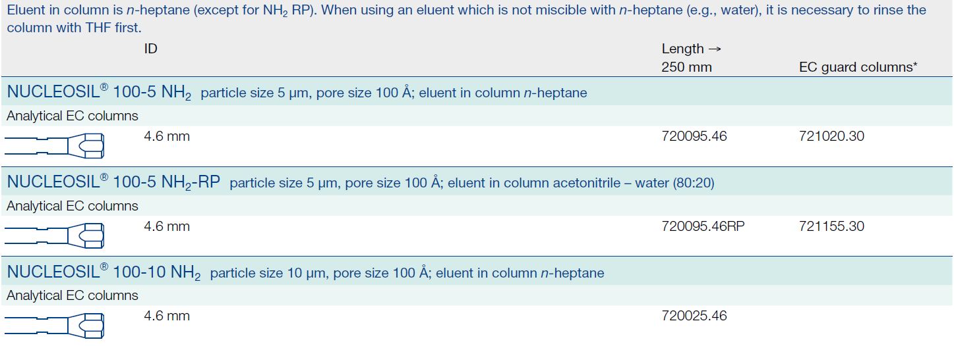
Task: Select part number 720025.46
Action: coord(694,316)
